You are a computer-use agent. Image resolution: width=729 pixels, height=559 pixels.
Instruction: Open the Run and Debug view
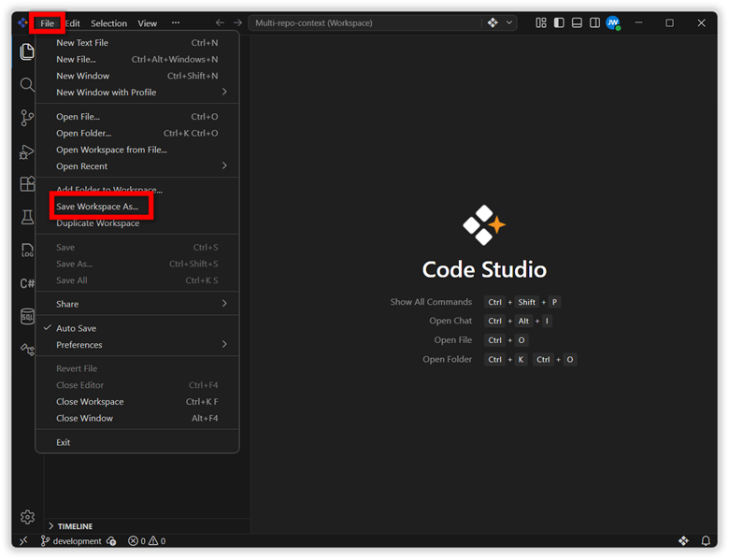(27, 151)
